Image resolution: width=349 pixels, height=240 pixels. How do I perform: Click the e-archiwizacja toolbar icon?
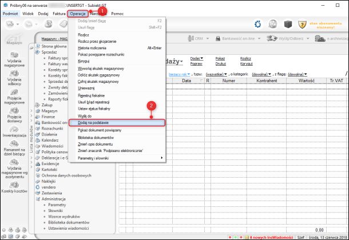click(x=320, y=38)
